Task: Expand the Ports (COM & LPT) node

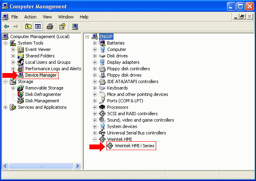Action: 95,101
